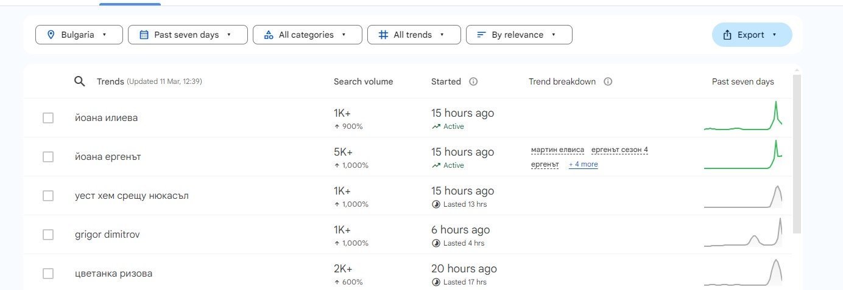Expand the By relevance dropdown arrow
The width and height of the screenshot is (843, 290).
554,35
